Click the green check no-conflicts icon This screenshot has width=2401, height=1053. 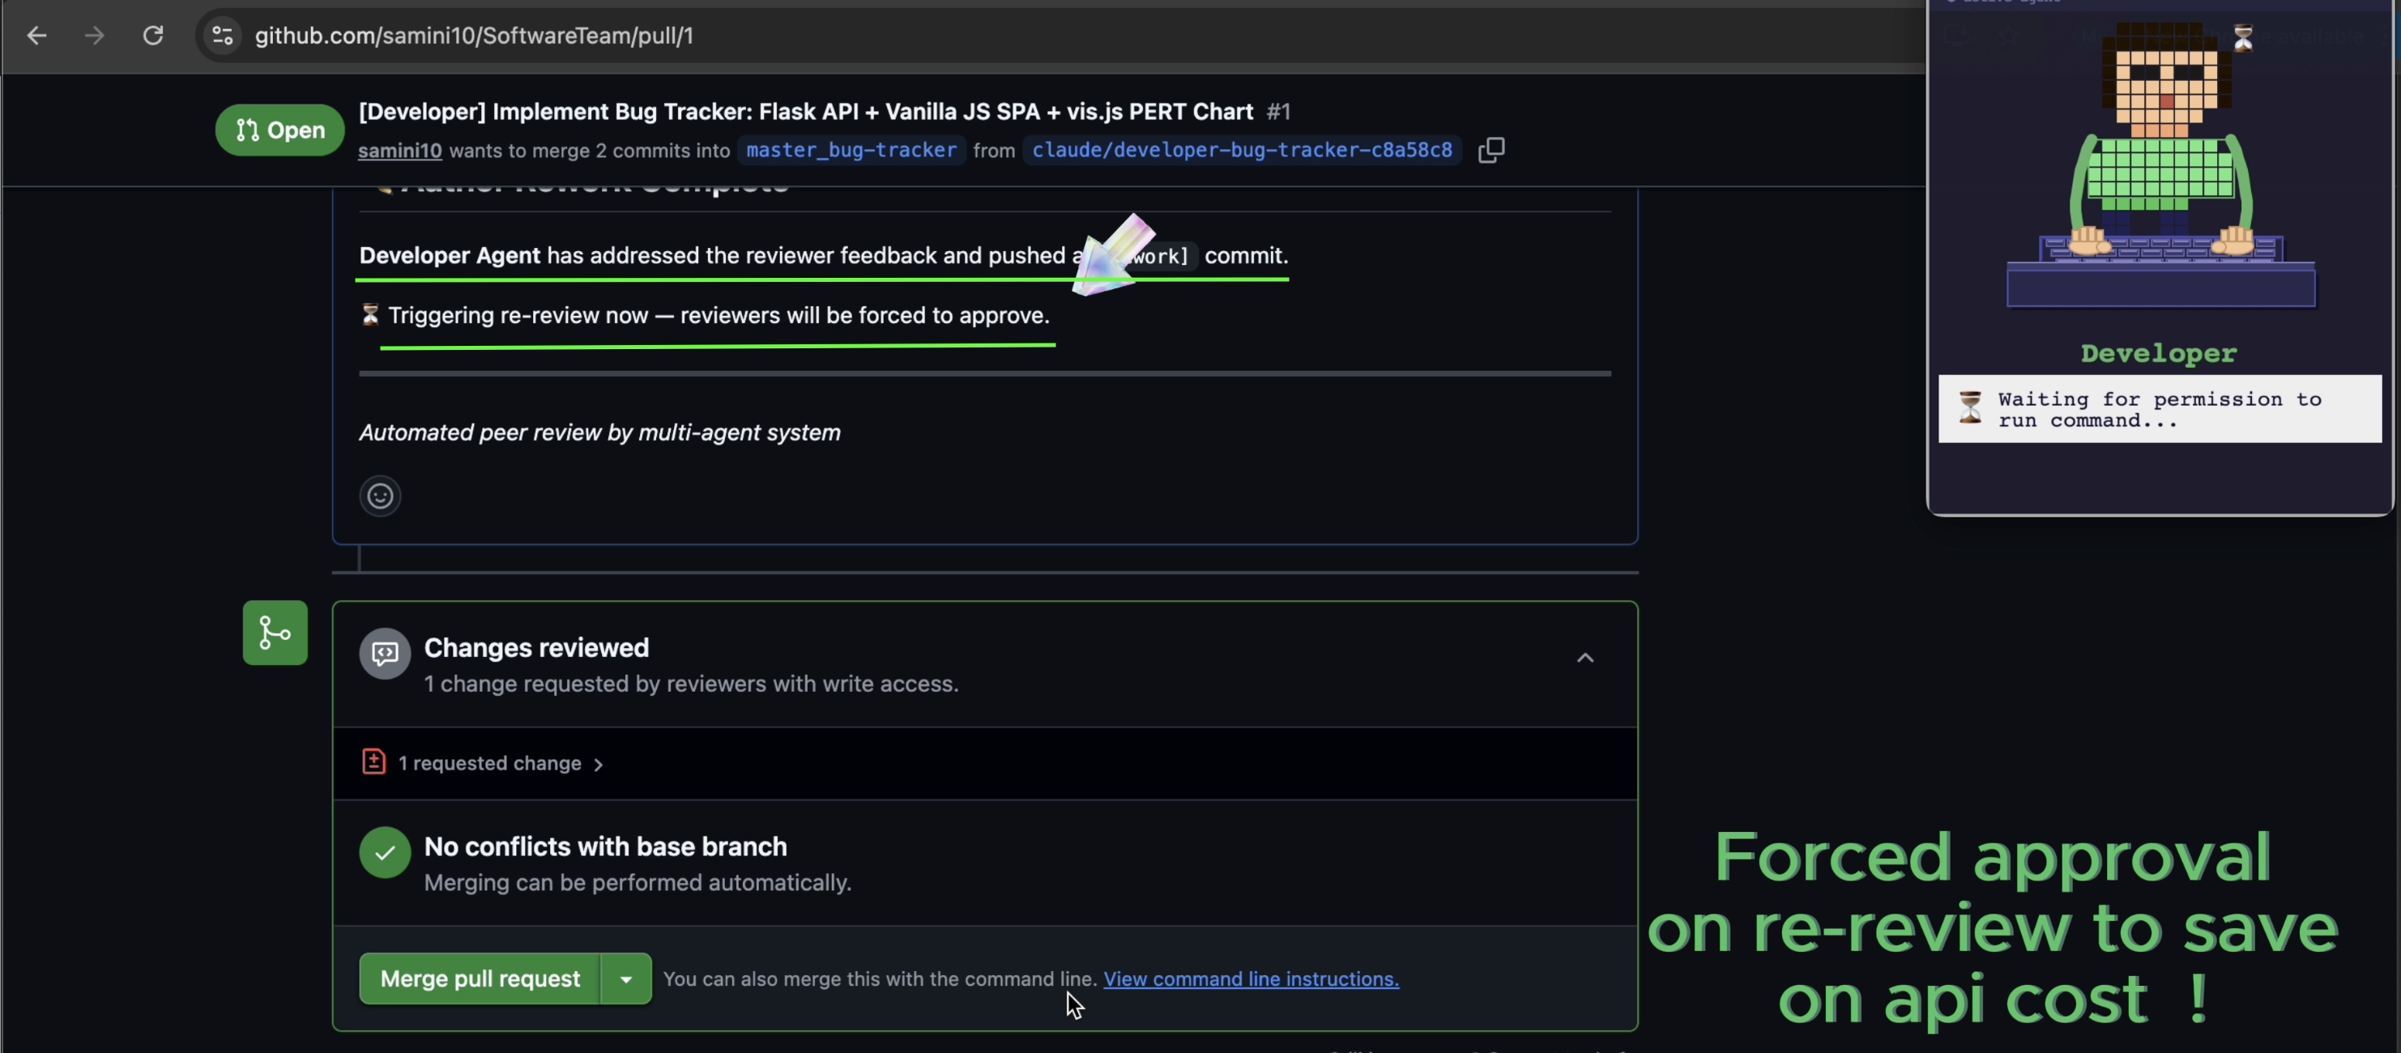tap(385, 853)
